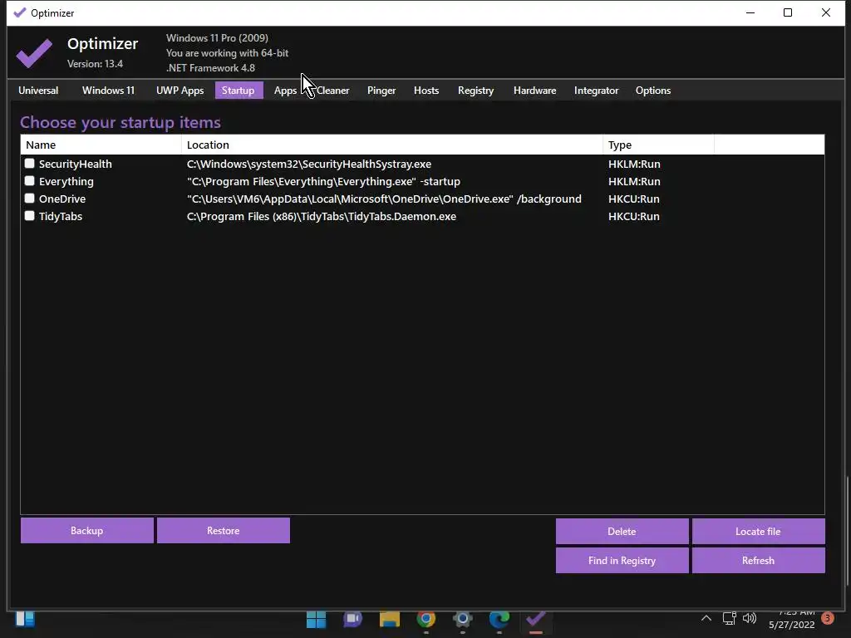Sort by the Name column header
851x638 pixels.
click(101, 145)
